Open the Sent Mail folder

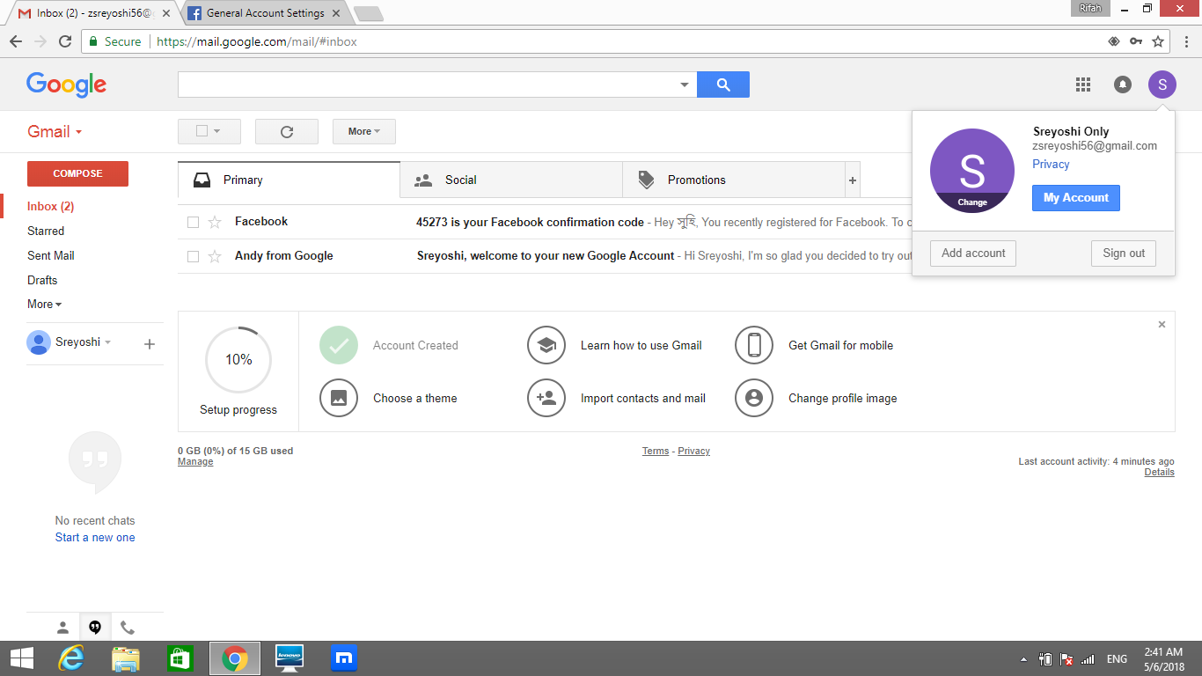(x=51, y=255)
